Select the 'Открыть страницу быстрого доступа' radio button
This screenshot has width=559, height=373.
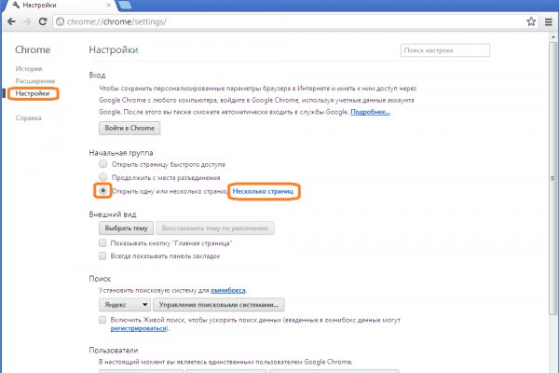[103, 164]
